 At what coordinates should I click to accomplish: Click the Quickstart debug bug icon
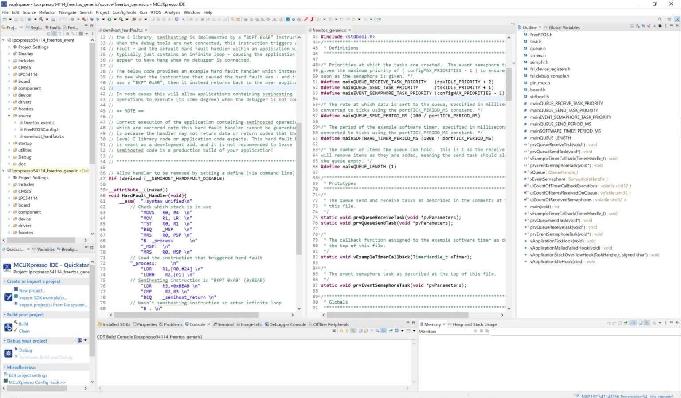click(8, 353)
